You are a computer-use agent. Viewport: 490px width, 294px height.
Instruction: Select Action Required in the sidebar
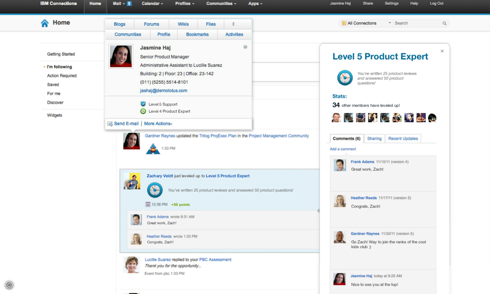coord(62,76)
